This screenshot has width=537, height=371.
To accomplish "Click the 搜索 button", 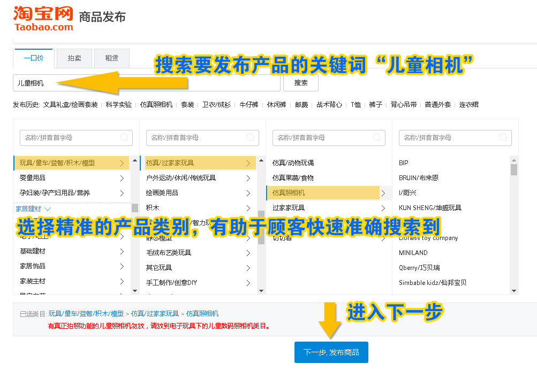I will (300, 83).
